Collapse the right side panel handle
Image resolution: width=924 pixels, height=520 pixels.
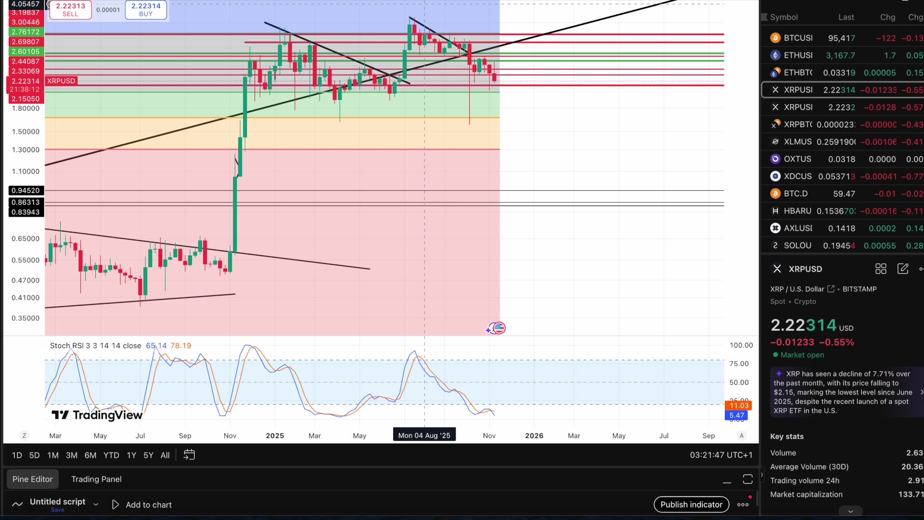[761, 475]
